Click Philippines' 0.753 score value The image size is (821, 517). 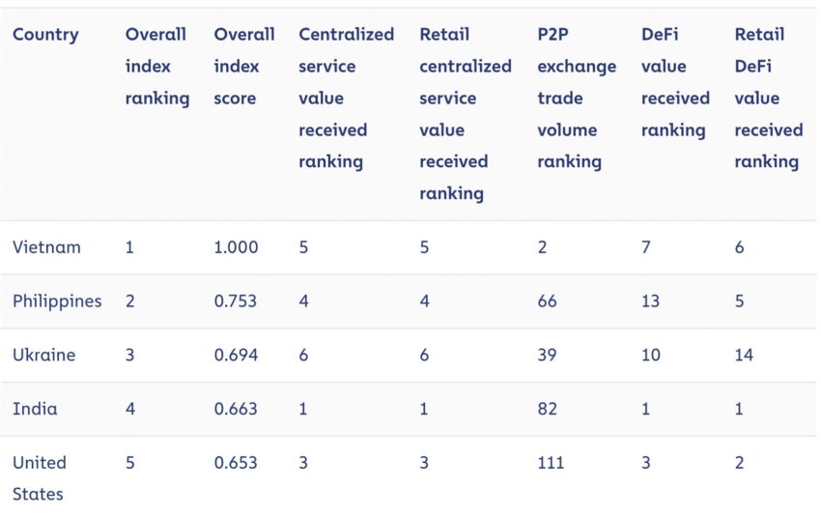coord(236,302)
